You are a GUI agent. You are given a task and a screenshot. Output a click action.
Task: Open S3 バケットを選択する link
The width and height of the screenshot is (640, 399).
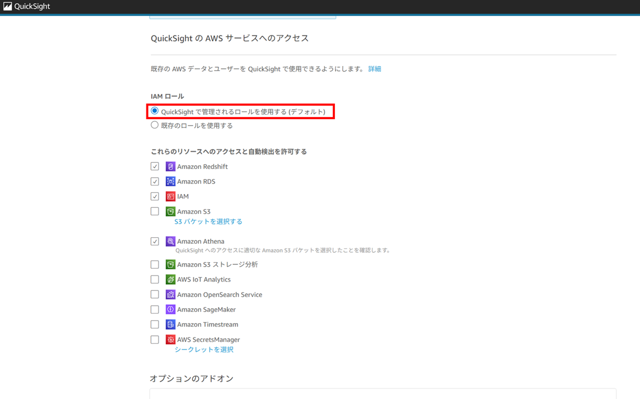click(x=208, y=222)
